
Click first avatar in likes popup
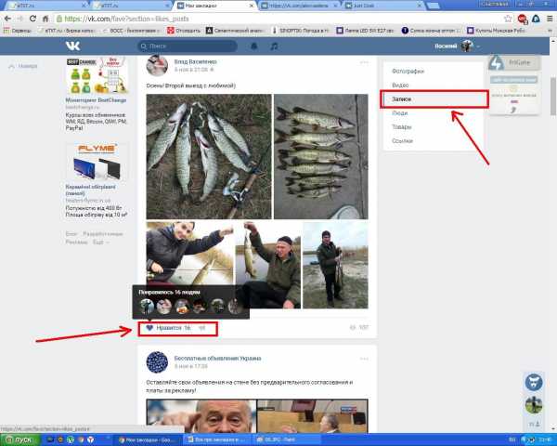147,307
